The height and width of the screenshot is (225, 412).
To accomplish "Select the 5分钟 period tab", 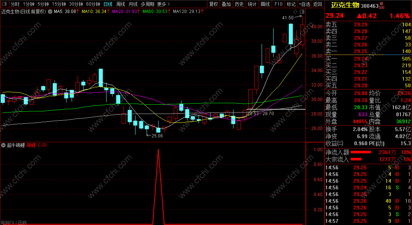I will pos(43,4).
